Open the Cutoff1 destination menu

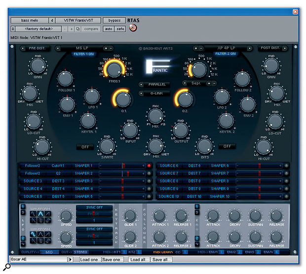(x=58, y=166)
